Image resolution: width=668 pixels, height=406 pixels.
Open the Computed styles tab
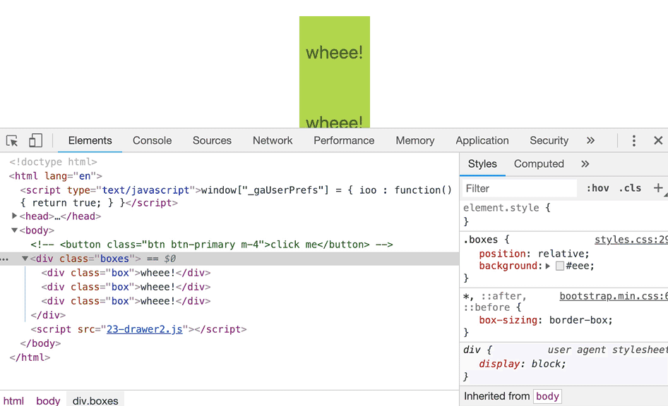pyautogui.click(x=538, y=164)
